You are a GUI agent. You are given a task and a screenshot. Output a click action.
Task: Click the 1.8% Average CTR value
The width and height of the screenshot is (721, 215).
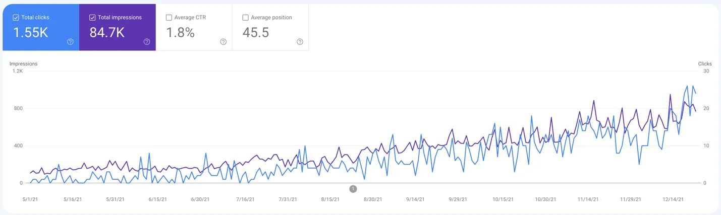coord(180,33)
